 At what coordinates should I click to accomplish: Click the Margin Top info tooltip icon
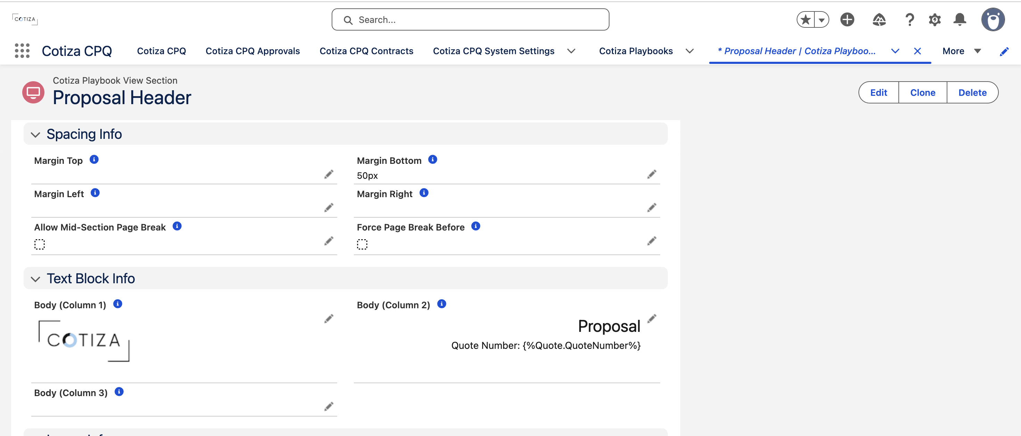coord(94,159)
